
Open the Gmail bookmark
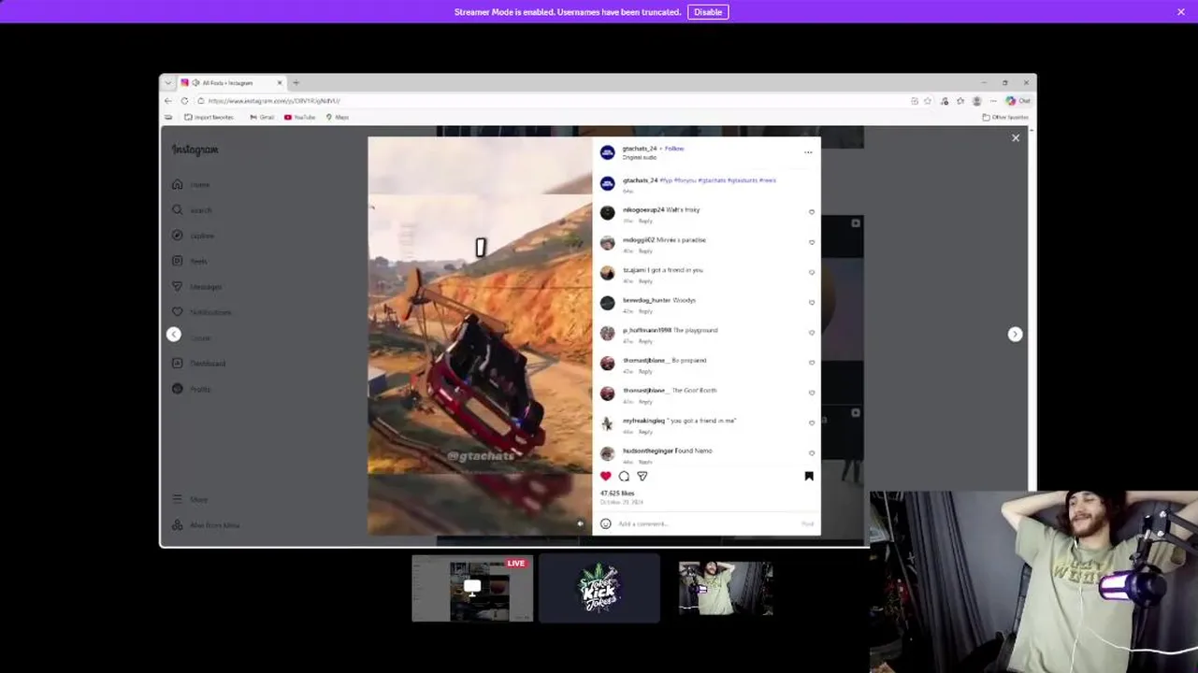(262, 117)
